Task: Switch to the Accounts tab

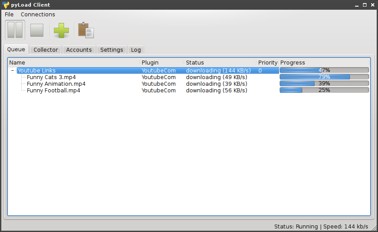Action: click(x=79, y=49)
